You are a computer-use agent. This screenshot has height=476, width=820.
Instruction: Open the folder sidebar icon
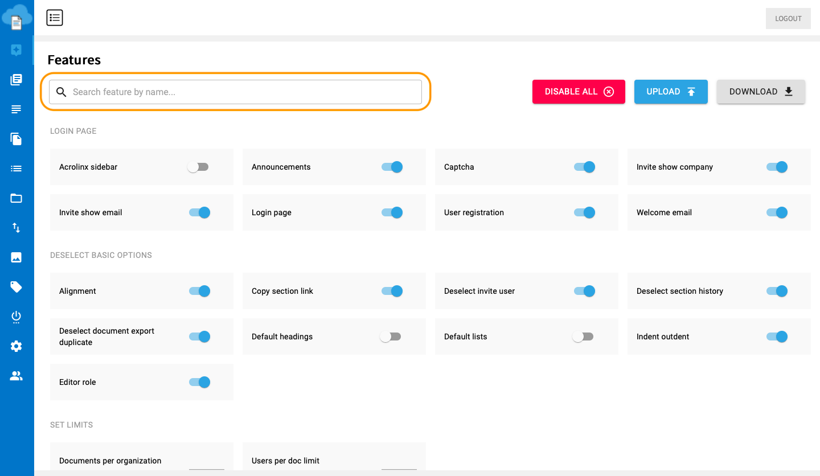17,198
